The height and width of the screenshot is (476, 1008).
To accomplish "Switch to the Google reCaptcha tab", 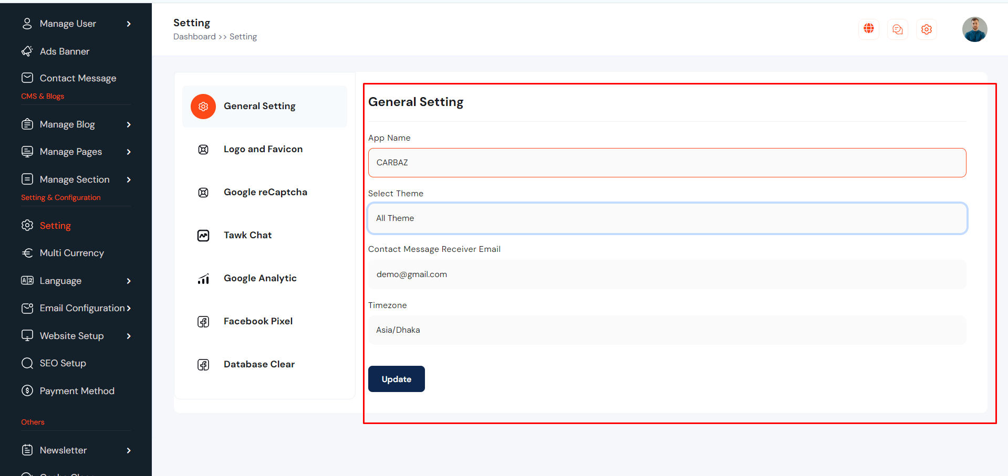I will [x=265, y=192].
